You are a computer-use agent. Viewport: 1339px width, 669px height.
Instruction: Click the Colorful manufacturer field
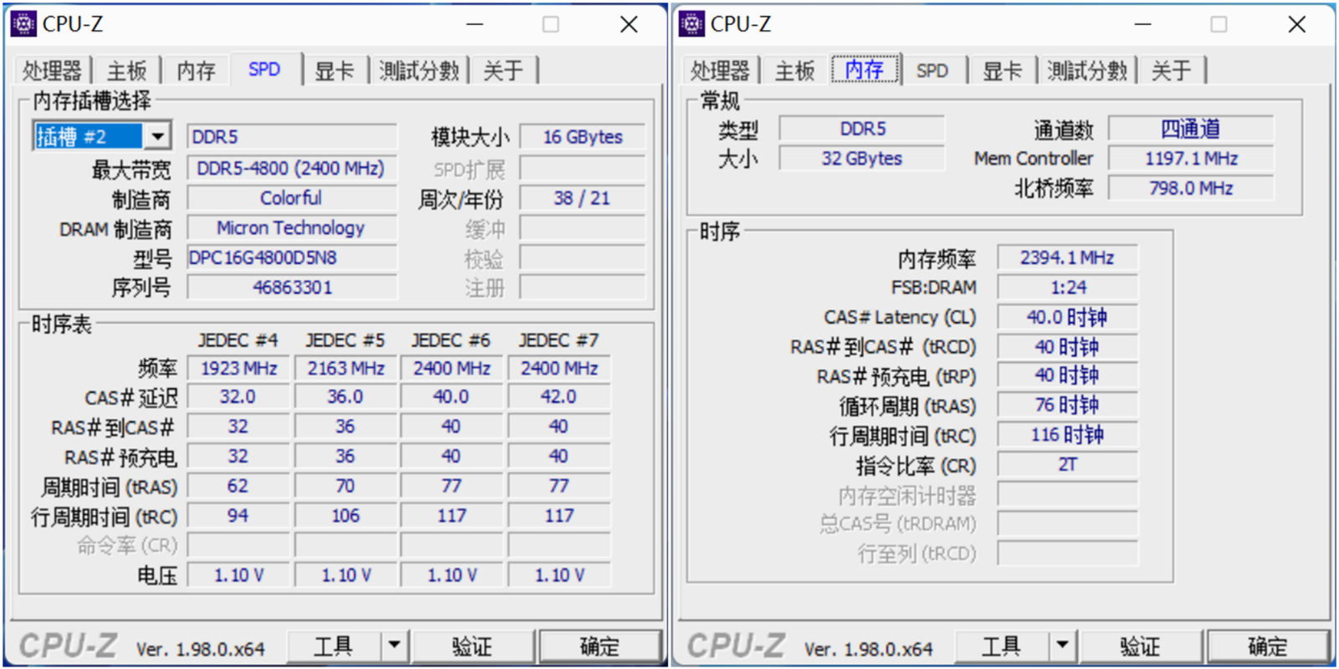pyautogui.click(x=291, y=198)
